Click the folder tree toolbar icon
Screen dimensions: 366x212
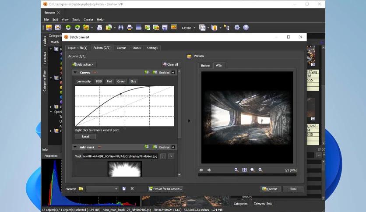(x=226, y=28)
